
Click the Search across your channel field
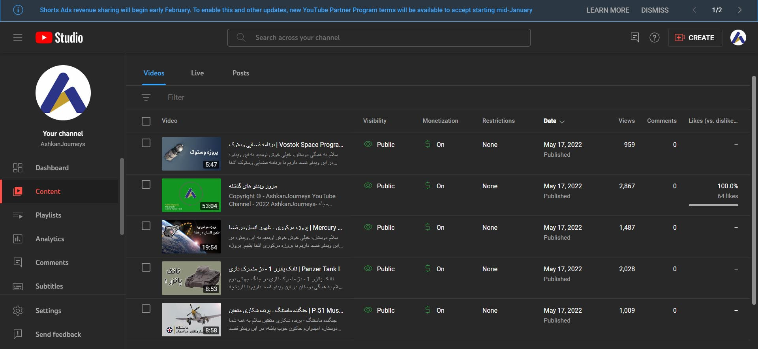pos(379,38)
